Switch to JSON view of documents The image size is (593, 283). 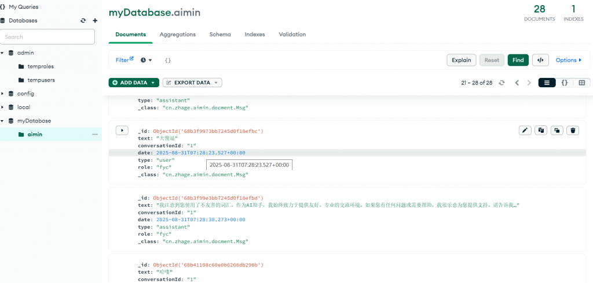564,83
